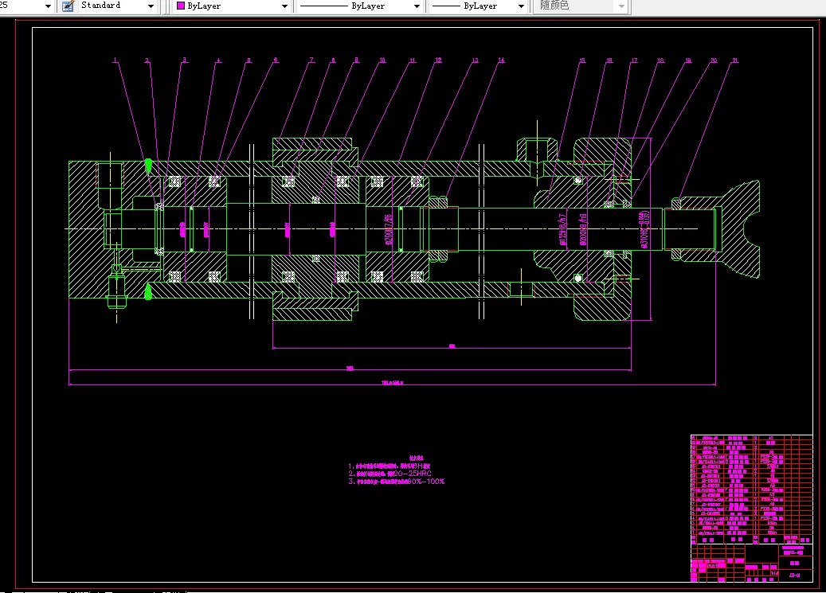Select the parts list table in title block
The height and width of the screenshot is (593, 826).
pos(752,490)
